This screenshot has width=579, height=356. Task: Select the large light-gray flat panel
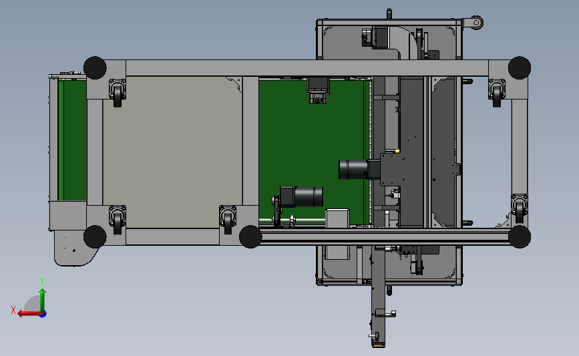click(172, 152)
